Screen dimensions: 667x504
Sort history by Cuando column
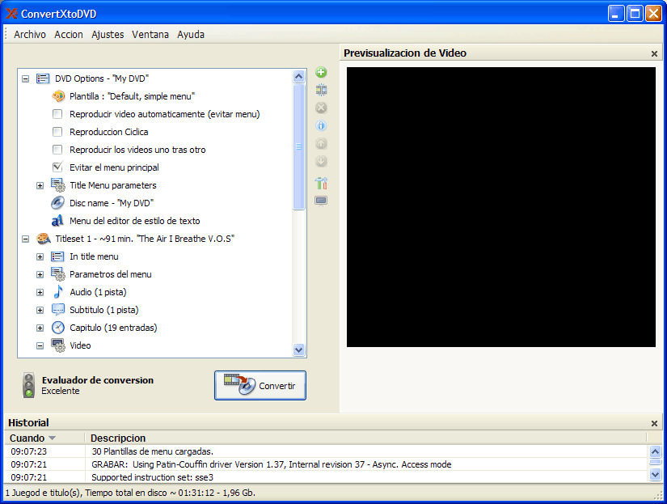pyautogui.click(x=44, y=438)
